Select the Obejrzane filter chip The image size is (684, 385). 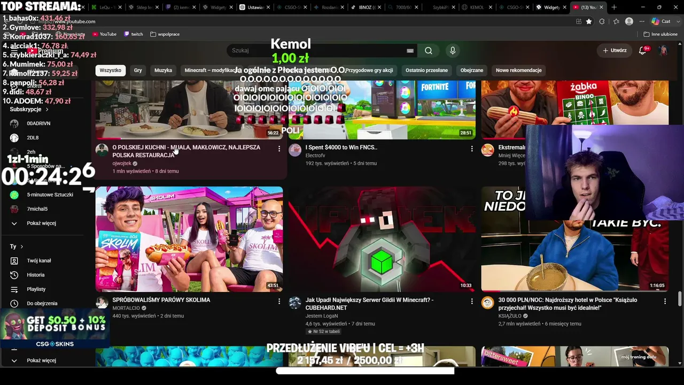(x=472, y=70)
